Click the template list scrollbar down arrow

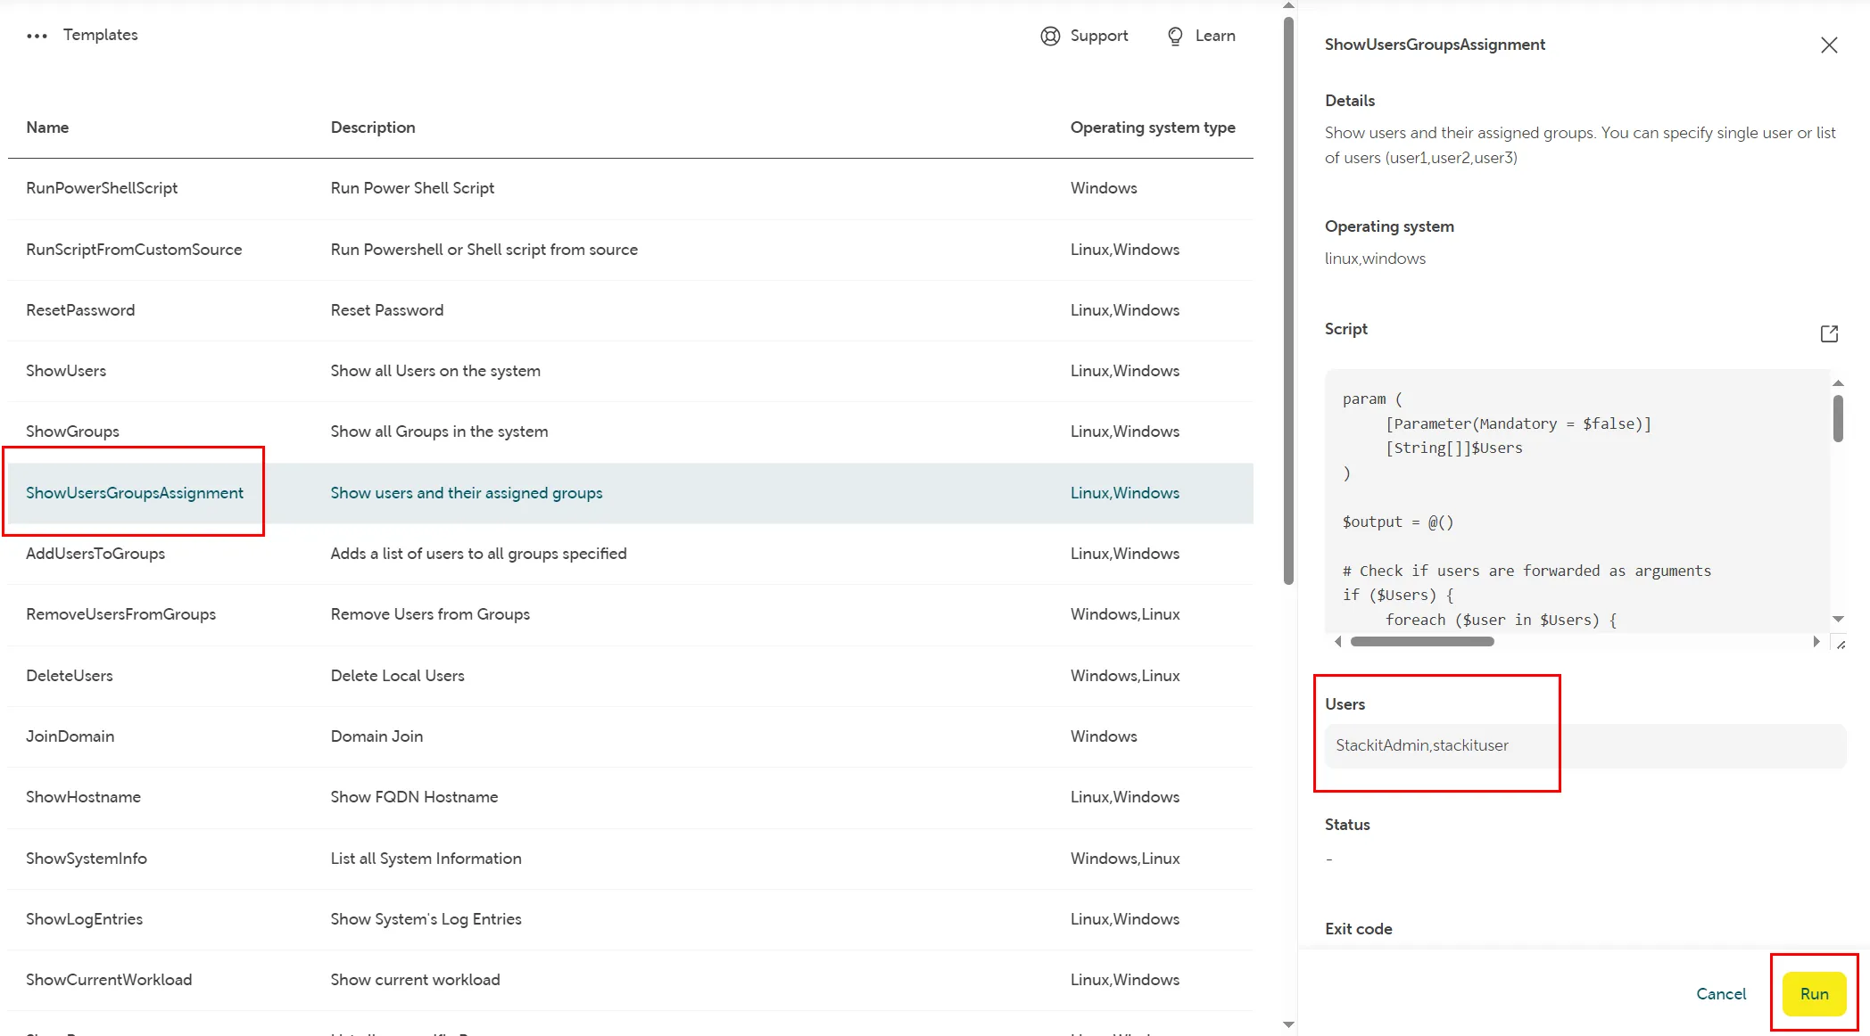[x=1288, y=1025]
